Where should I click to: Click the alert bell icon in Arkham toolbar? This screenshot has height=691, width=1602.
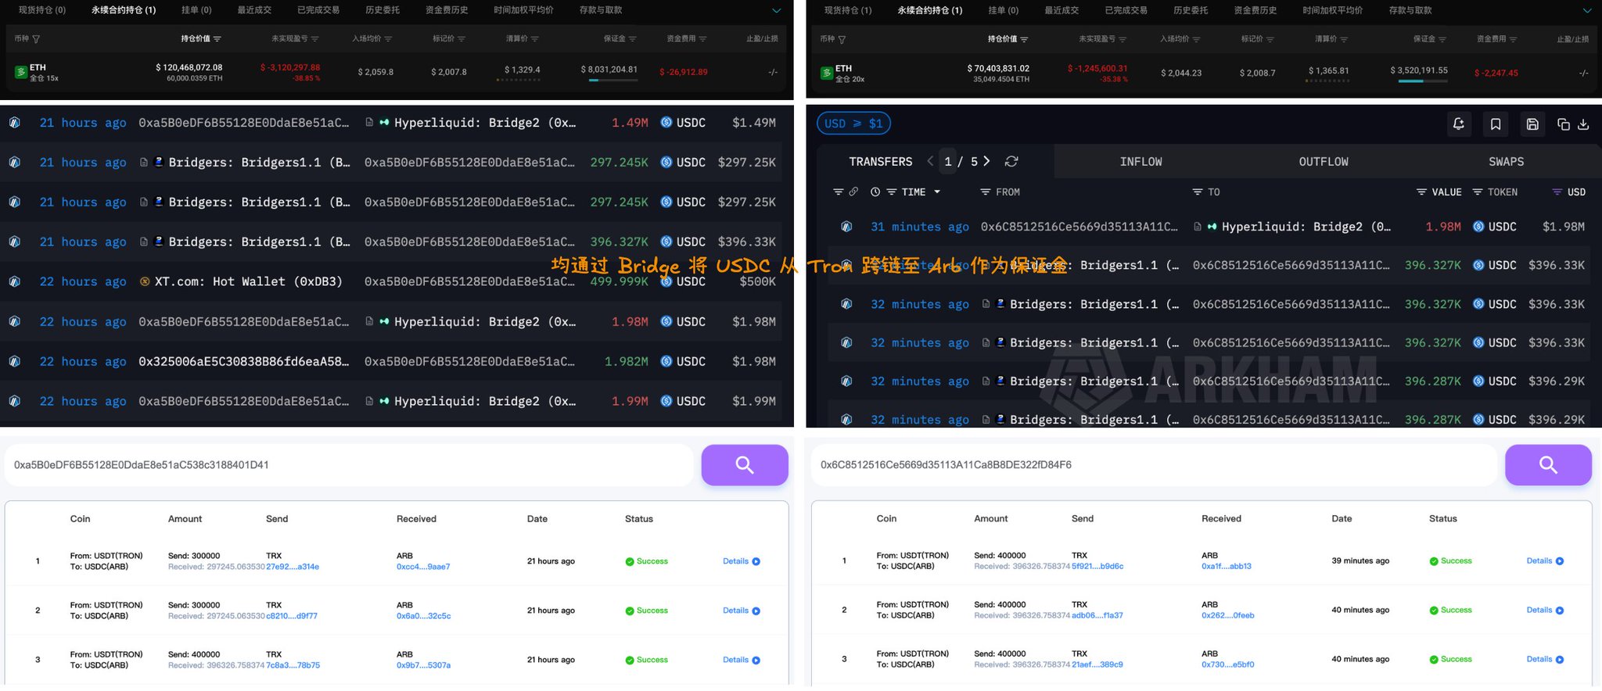1458,124
